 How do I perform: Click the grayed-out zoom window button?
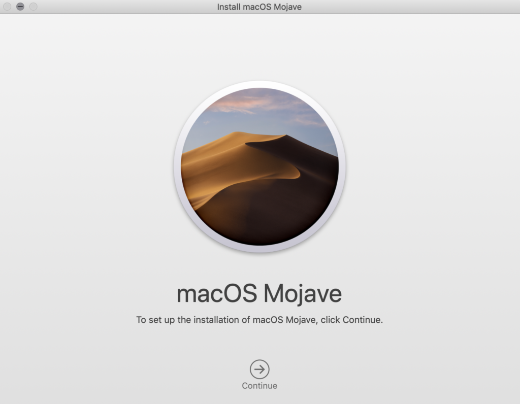pyautogui.click(x=34, y=7)
